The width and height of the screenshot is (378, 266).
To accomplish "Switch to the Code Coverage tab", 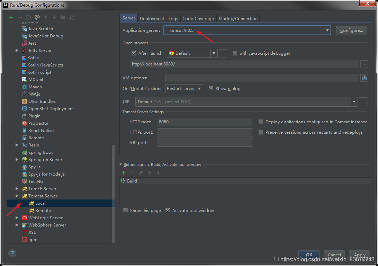I will click(198, 19).
